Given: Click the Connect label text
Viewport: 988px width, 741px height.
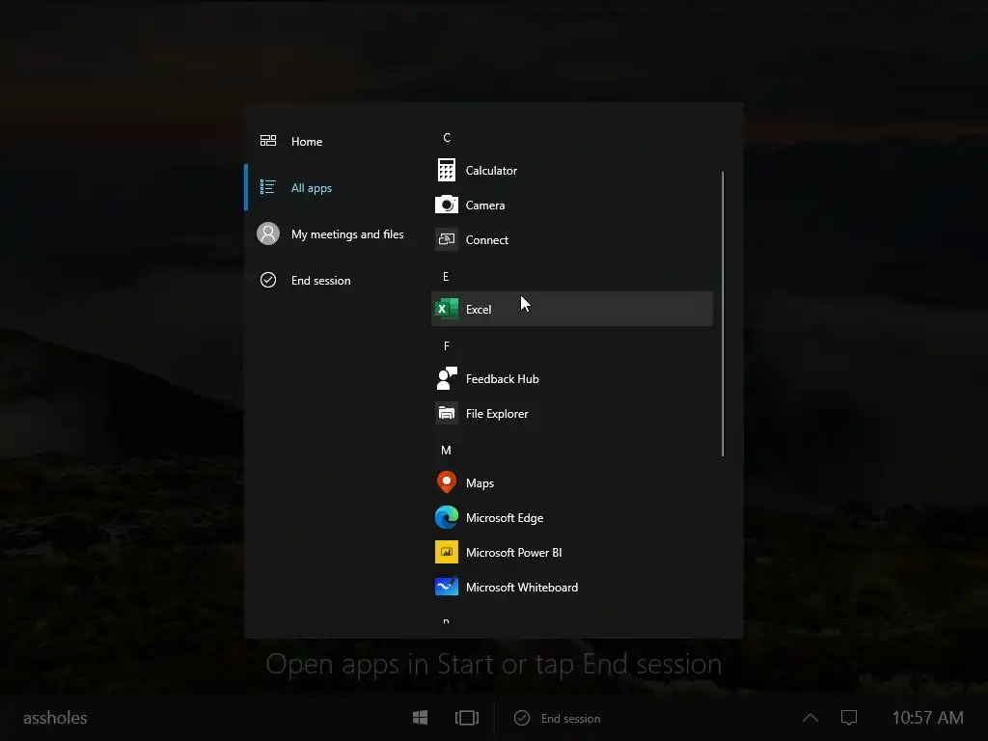Looking at the screenshot, I should (x=487, y=240).
